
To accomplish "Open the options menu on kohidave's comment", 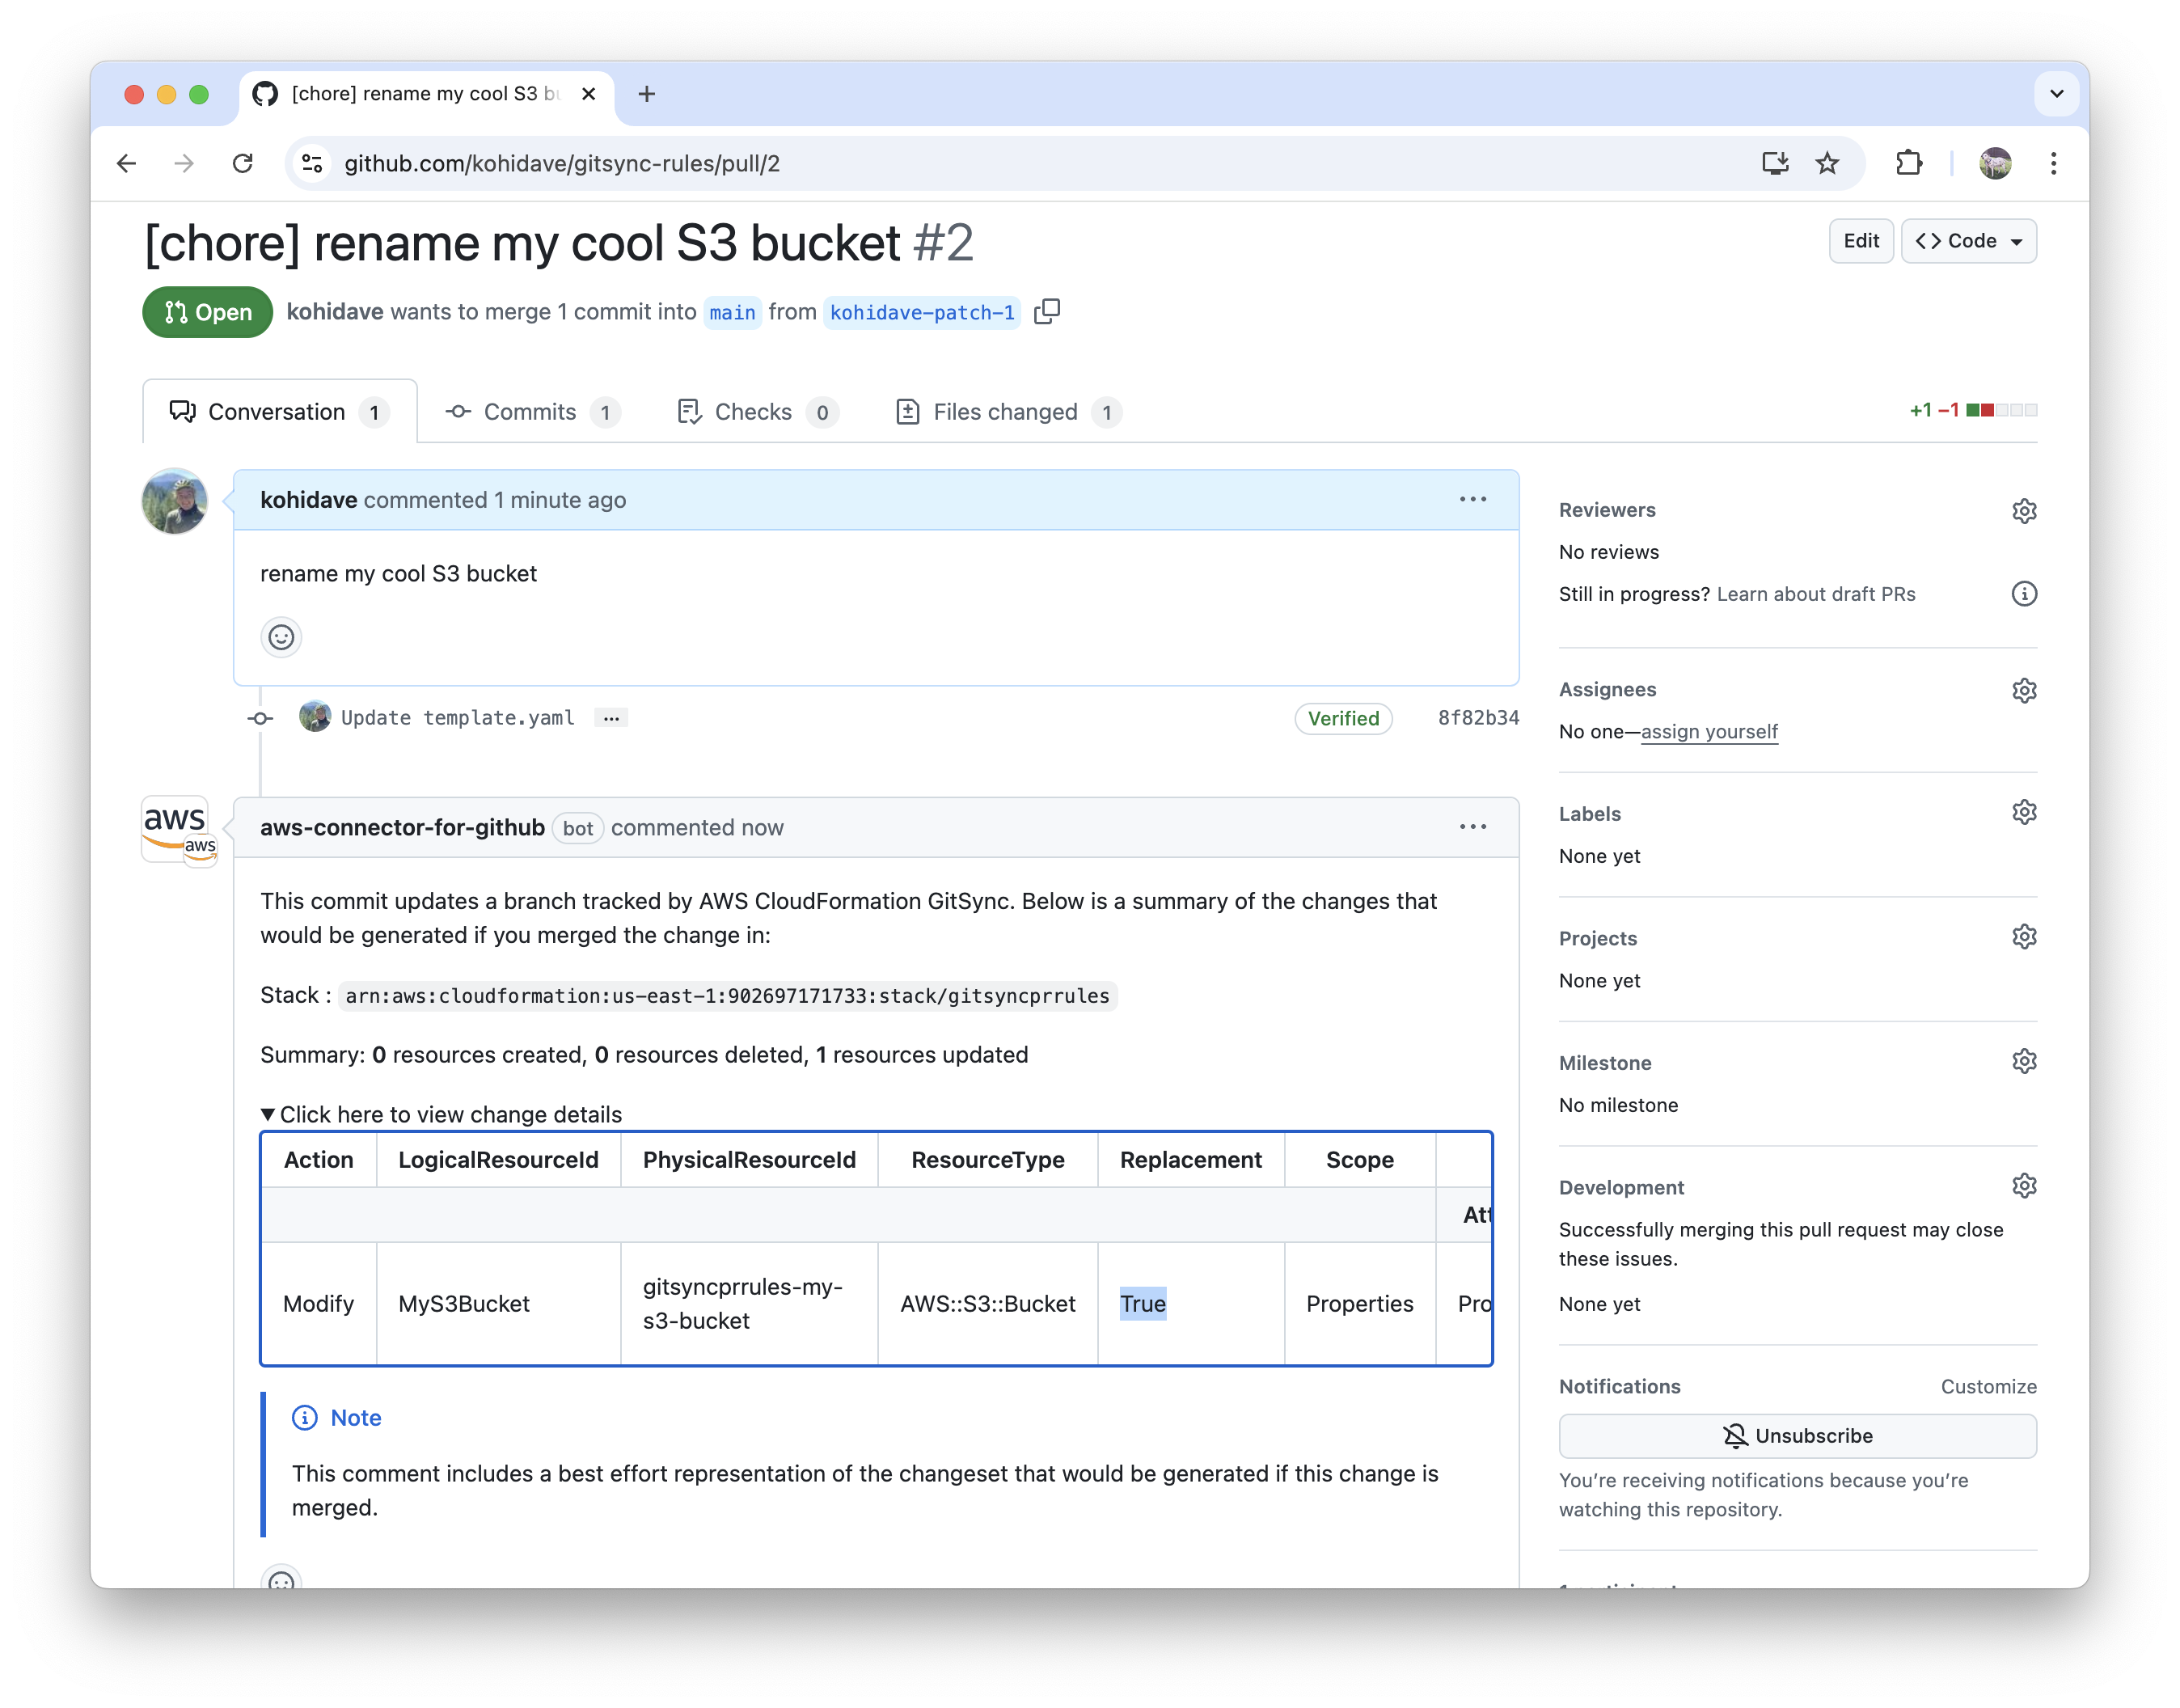I will [1473, 499].
